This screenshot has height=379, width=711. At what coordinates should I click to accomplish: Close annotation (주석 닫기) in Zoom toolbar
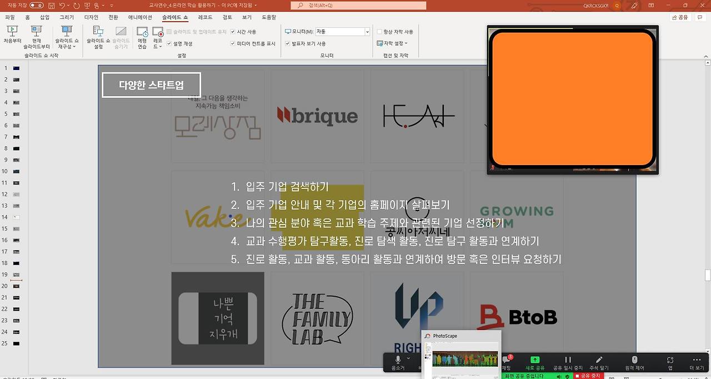599,364
